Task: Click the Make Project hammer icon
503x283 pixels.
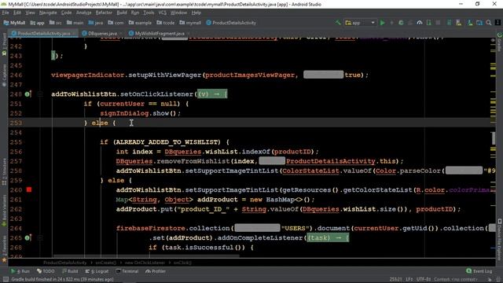Action: click(x=338, y=23)
